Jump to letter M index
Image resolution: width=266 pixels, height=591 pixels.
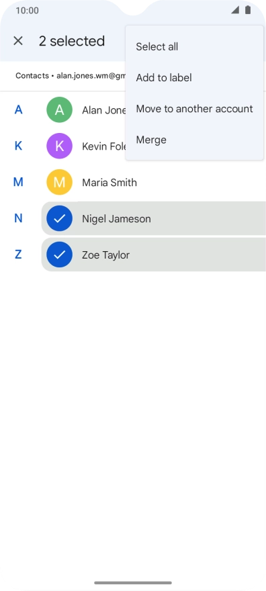18,182
